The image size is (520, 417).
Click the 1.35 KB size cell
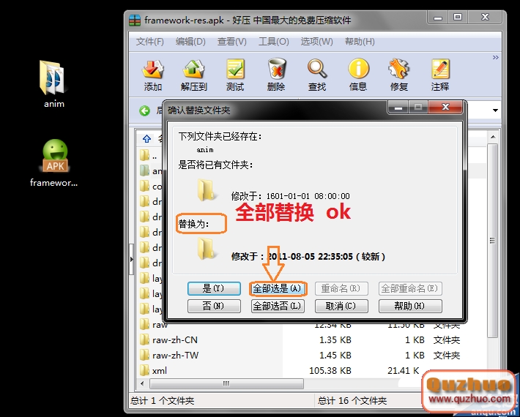pos(335,340)
